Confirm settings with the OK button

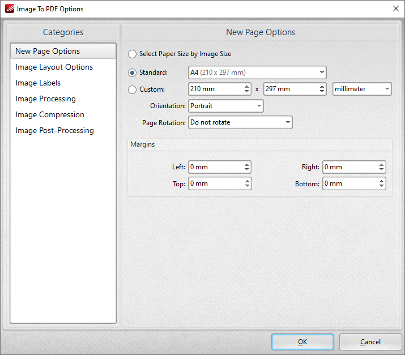point(302,342)
